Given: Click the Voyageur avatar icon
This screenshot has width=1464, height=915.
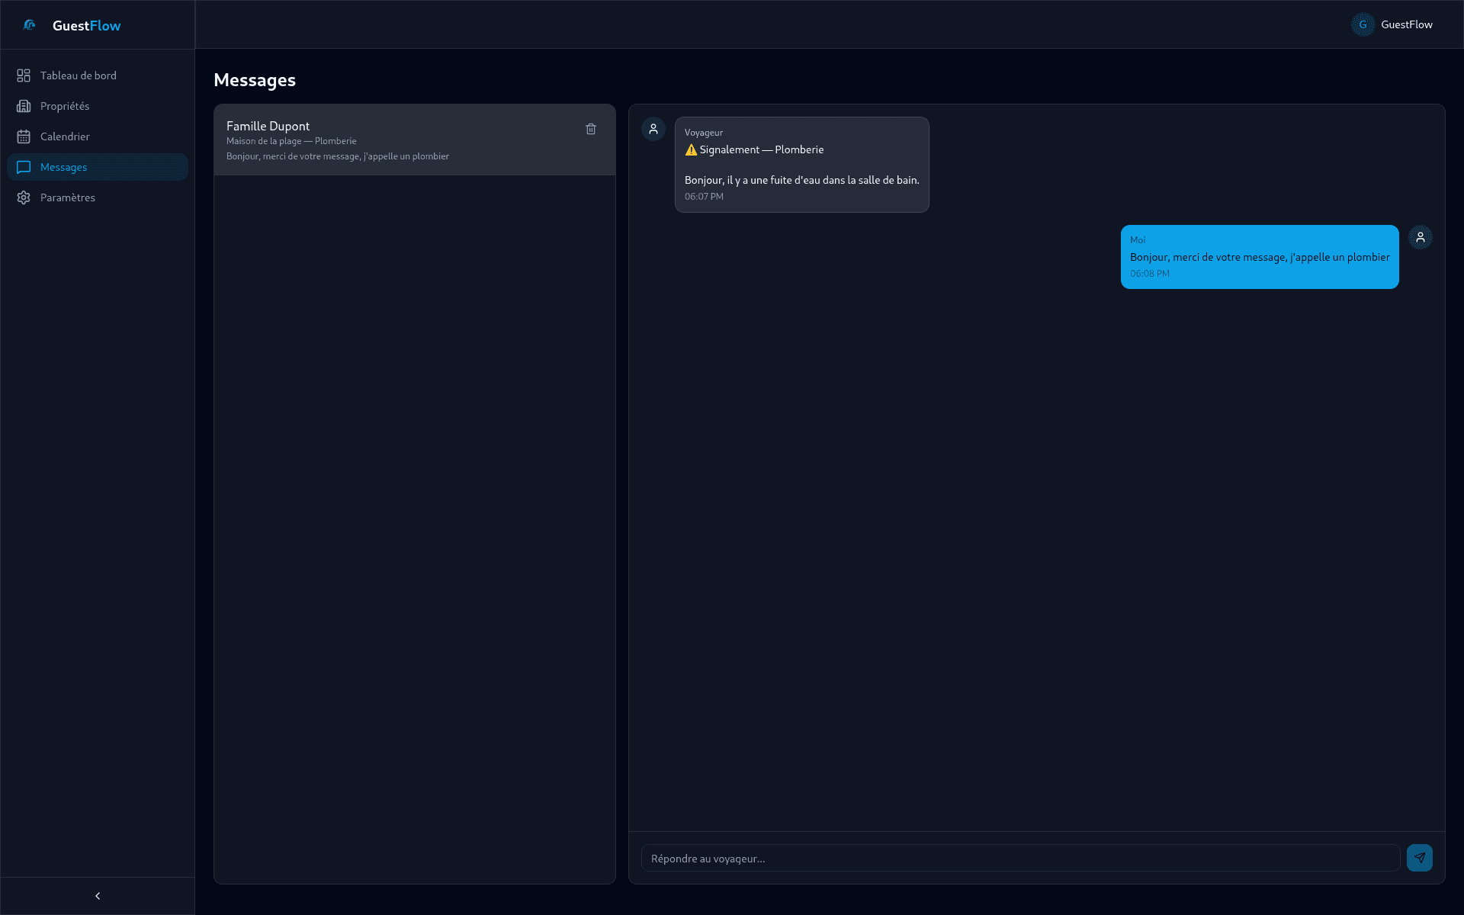Looking at the screenshot, I should [653, 129].
